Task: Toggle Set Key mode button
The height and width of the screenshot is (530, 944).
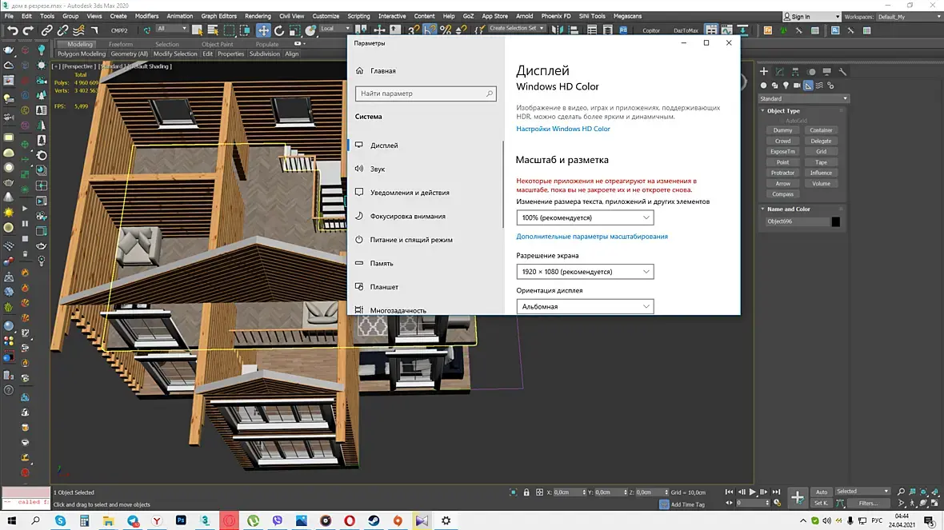Action: pyautogui.click(x=822, y=504)
